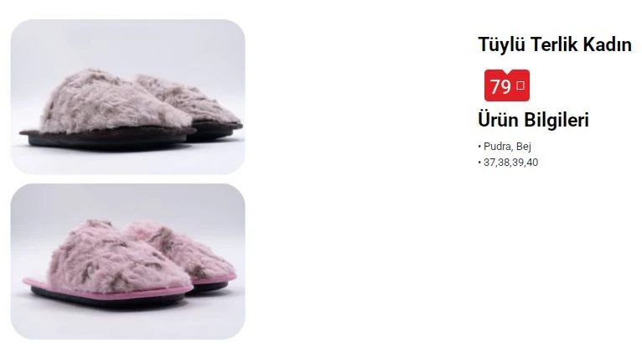Click the Tüylü Terlik Kadın product title
This screenshot has width=642, height=357.
pyautogui.click(x=555, y=44)
